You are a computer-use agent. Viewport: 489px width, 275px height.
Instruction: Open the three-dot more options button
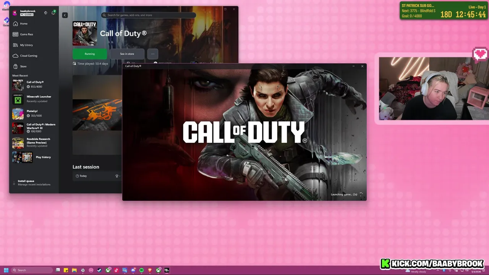(153, 54)
